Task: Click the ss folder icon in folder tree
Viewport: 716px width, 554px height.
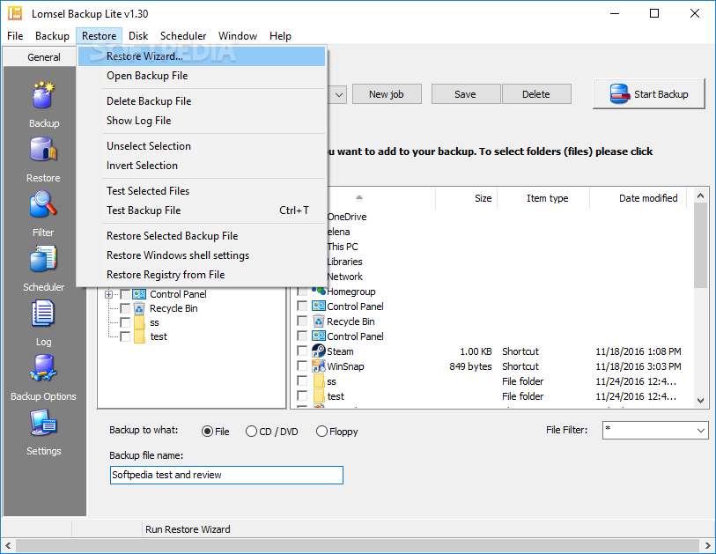Action: [139, 322]
